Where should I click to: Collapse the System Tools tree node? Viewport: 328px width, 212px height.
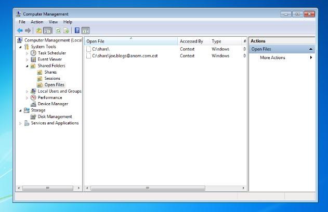[20, 47]
